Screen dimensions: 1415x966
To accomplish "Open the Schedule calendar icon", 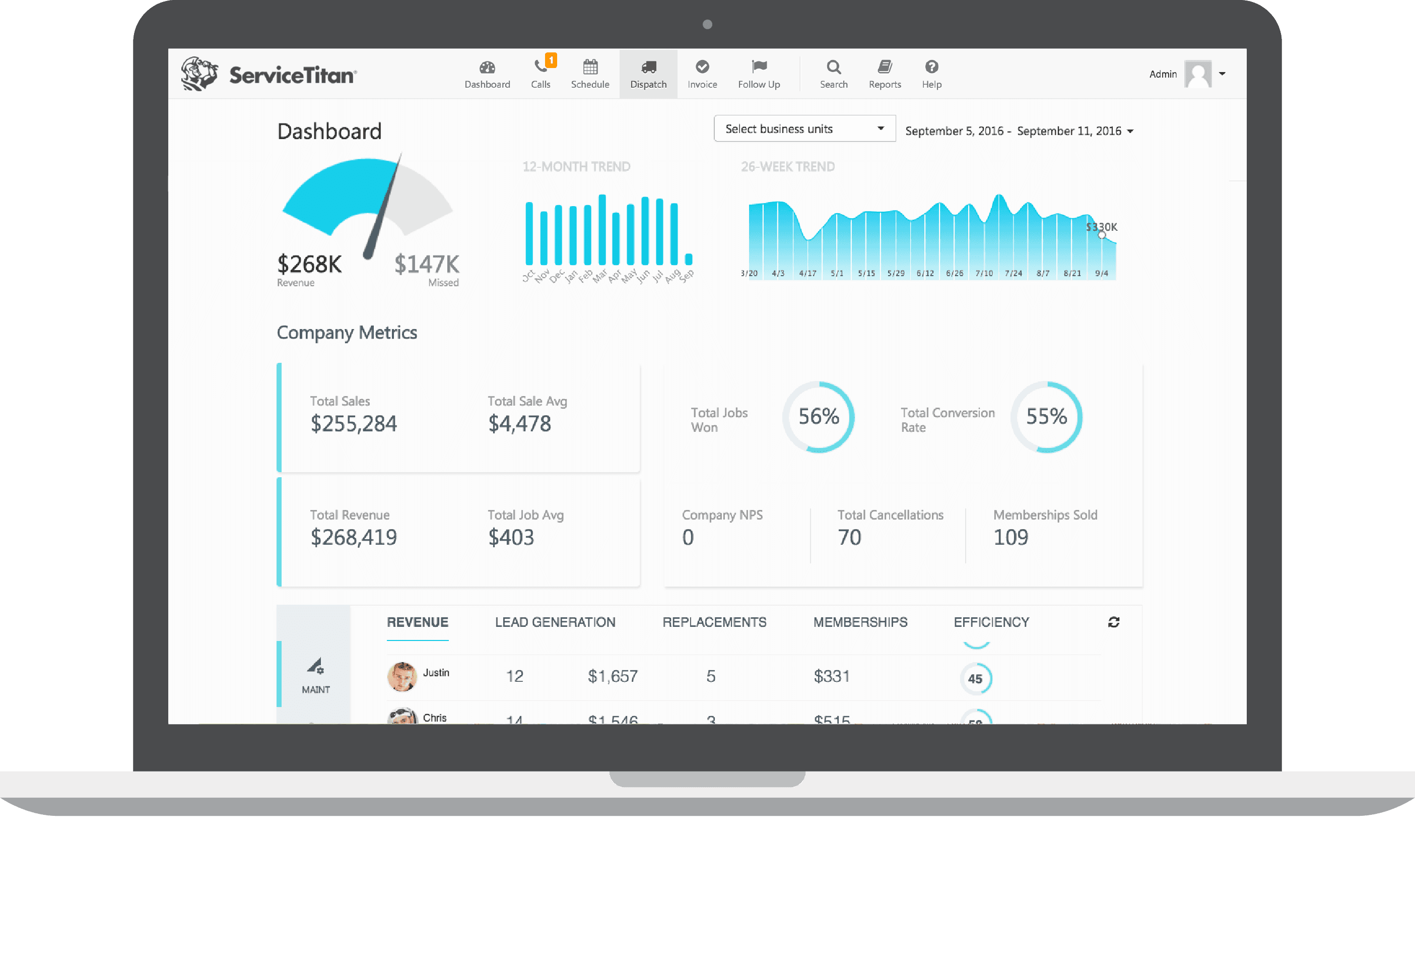I will (x=590, y=67).
